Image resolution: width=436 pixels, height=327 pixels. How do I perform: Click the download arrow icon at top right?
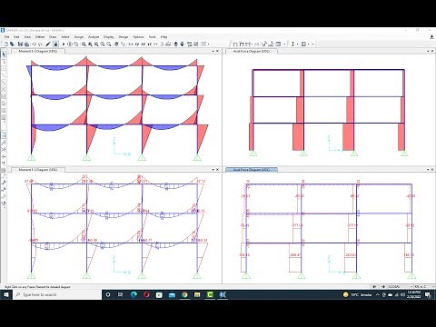click(431, 36)
